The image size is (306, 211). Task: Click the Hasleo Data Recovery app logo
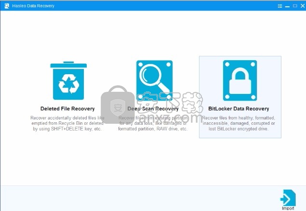pos(7,6)
